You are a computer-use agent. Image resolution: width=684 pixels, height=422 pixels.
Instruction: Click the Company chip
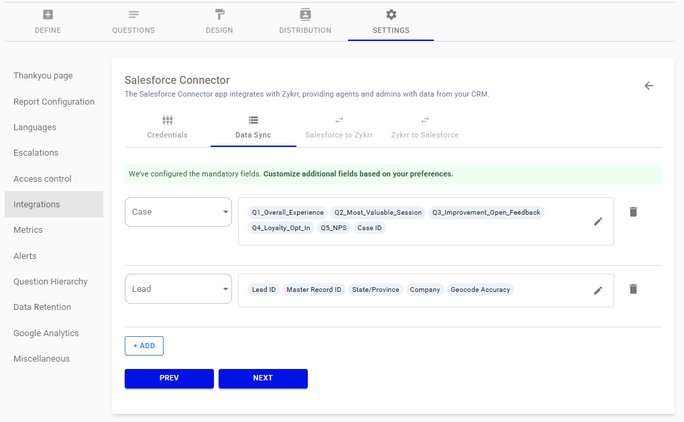pos(425,290)
